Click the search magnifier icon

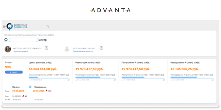[x=48, y=27]
